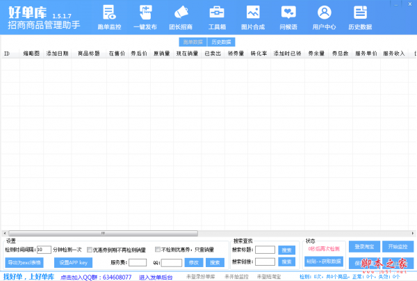Click 搜索 button beside 搜索标题 field

[x=286, y=250]
